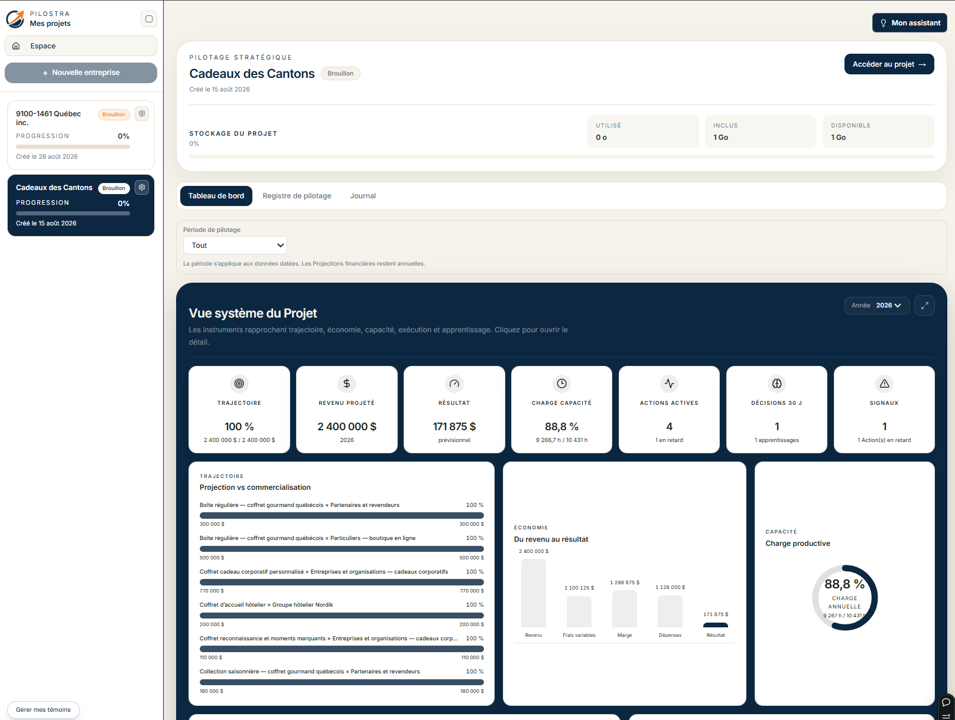Open the Signaux card
This screenshot has width=955, height=720.
pyautogui.click(x=884, y=410)
